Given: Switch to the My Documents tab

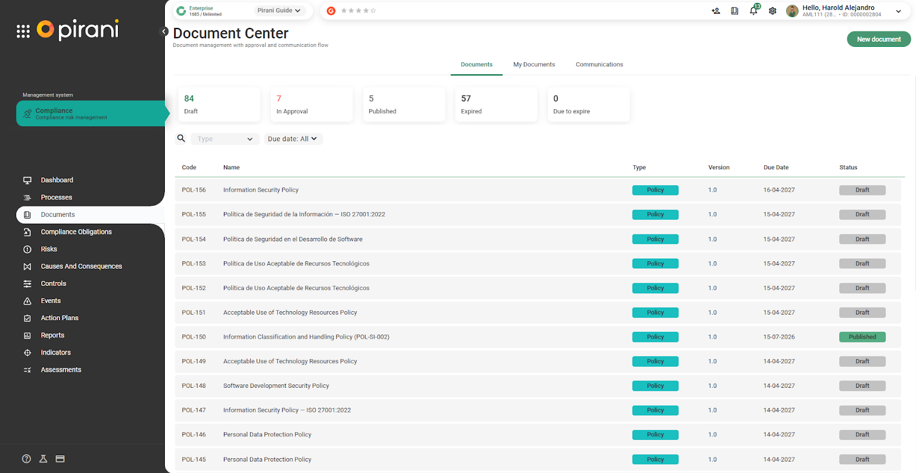Looking at the screenshot, I should tap(534, 65).
